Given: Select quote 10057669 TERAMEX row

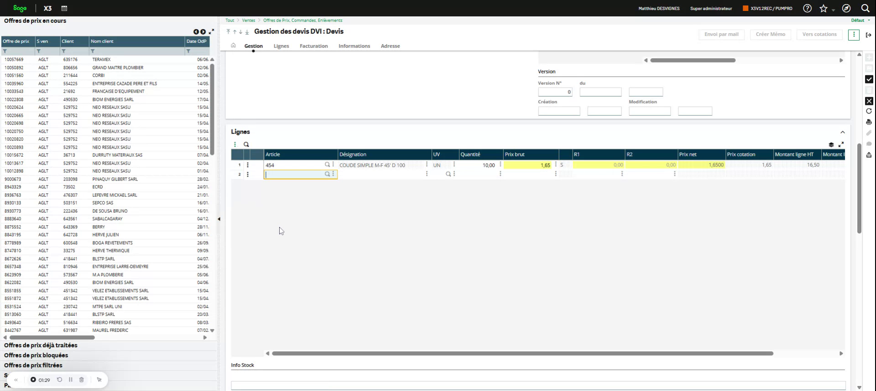Looking at the screenshot, I should [105, 60].
